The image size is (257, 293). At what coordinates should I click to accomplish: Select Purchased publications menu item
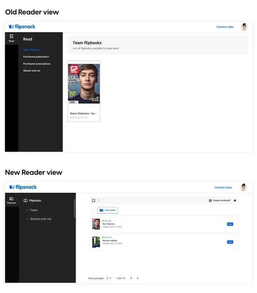coord(36,57)
